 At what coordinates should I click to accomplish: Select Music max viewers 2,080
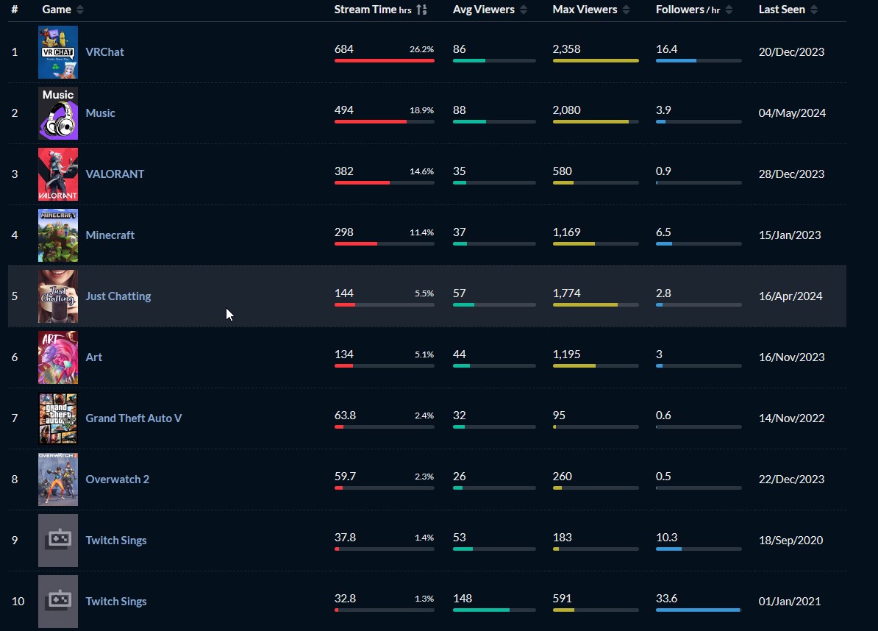tap(567, 110)
